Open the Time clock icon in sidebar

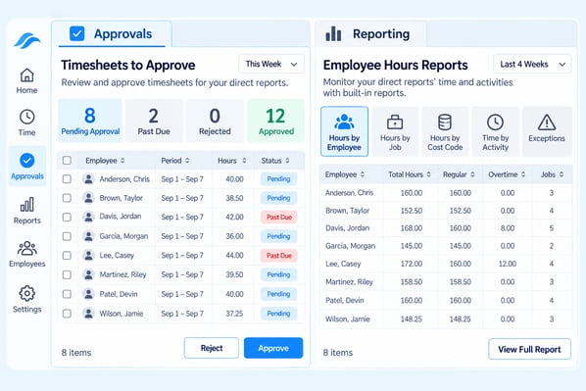pos(26,117)
